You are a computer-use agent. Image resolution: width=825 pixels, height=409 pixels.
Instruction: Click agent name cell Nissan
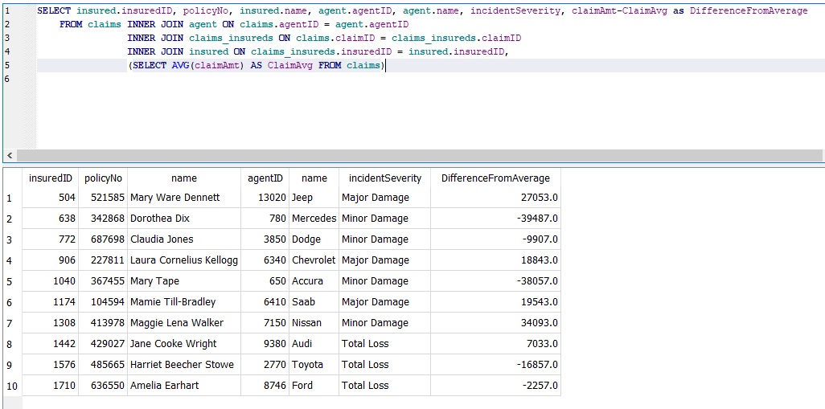click(x=314, y=323)
